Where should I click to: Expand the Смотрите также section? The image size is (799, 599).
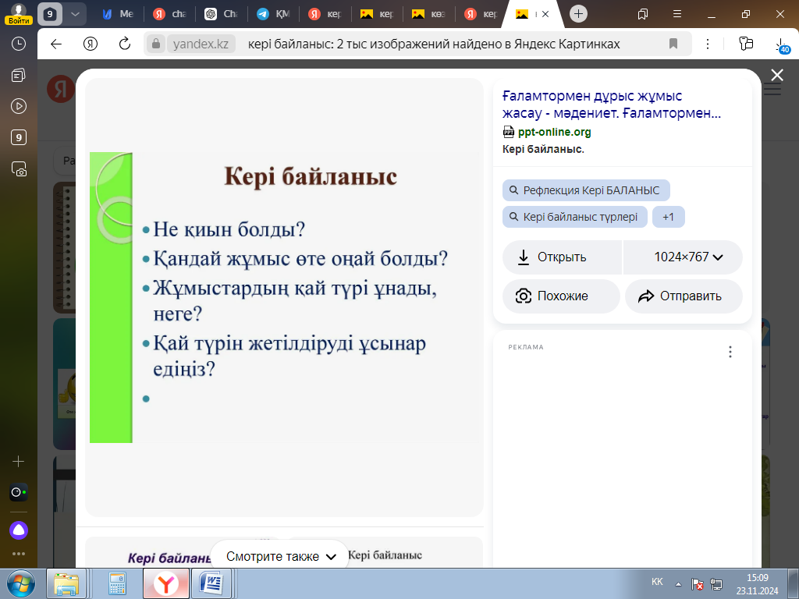point(281,557)
